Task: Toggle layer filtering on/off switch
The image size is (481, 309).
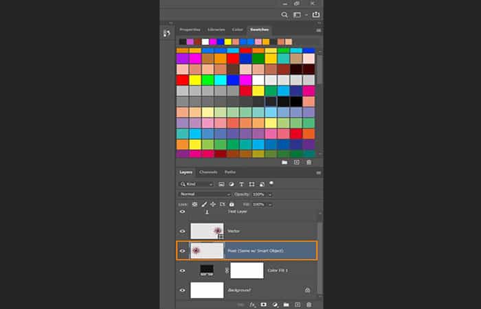Action: [271, 183]
